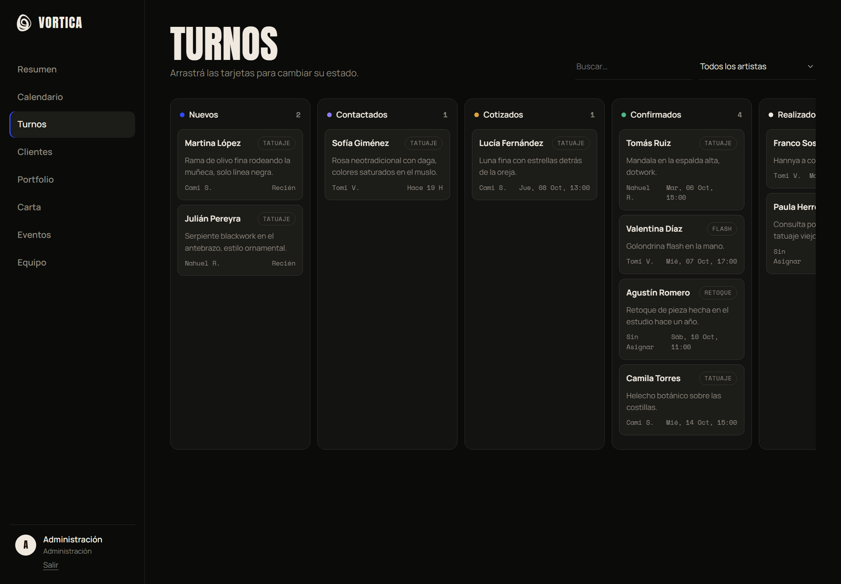Click 'Cami S.' on Martina López's card

pos(198,188)
